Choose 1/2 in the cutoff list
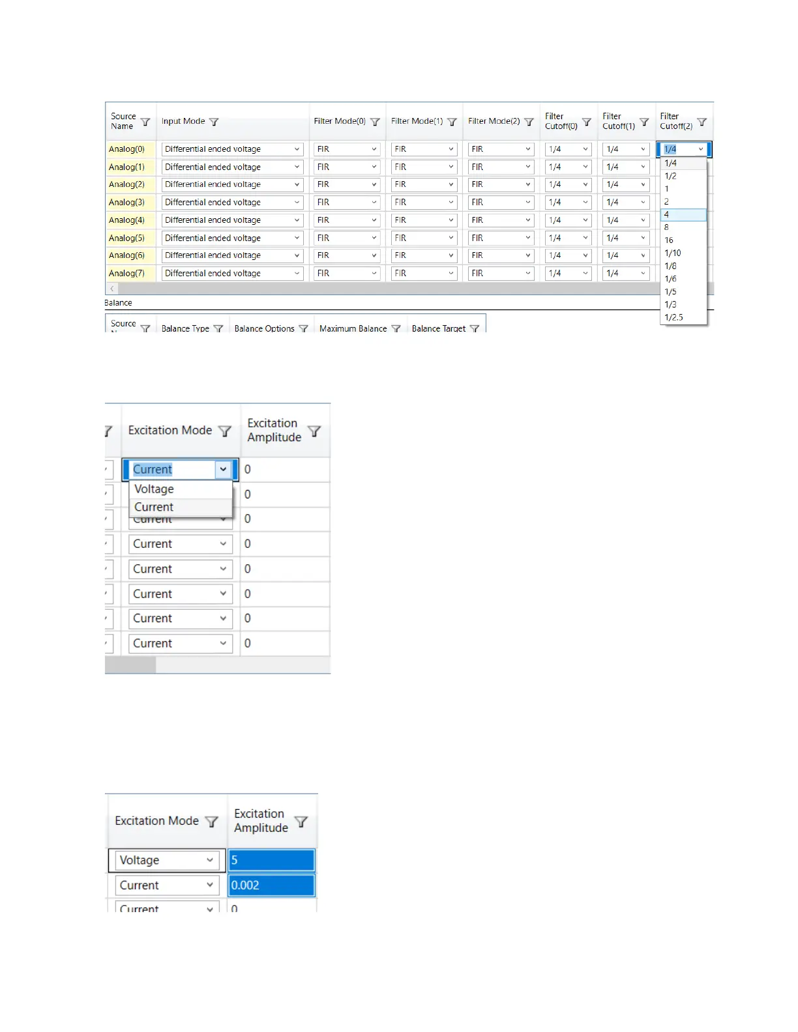Screen dimensions: 798x1032 click(x=683, y=176)
